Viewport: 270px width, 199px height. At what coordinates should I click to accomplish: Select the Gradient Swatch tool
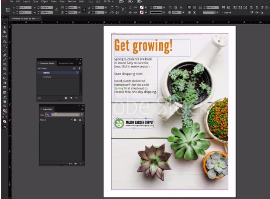tap(5, 83)
